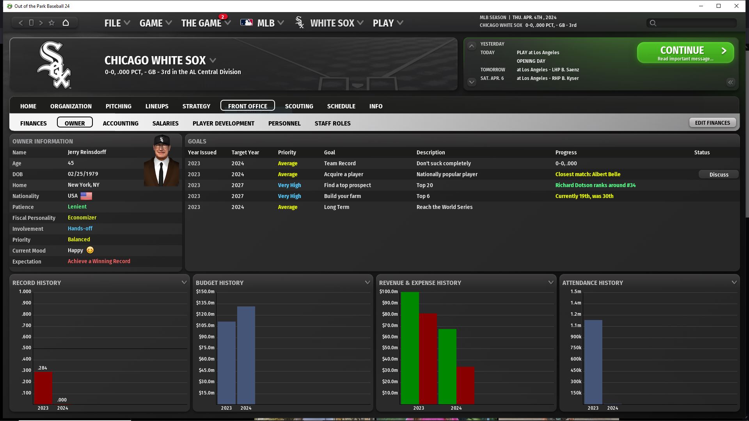The height and width of the screenshot is (421, 749).
Task: Open the MLB menu
Action: coord(266,23)
